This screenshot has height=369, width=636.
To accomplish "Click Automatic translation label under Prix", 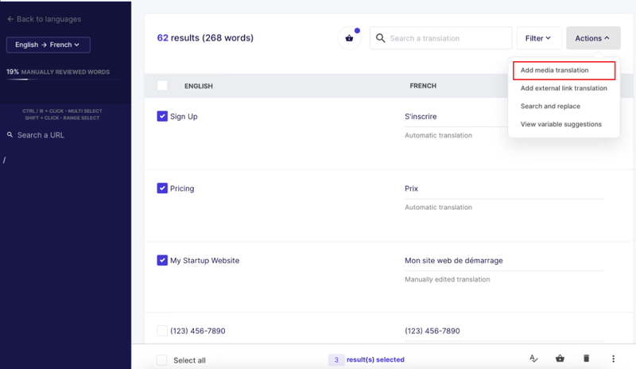I will (439, 207).
